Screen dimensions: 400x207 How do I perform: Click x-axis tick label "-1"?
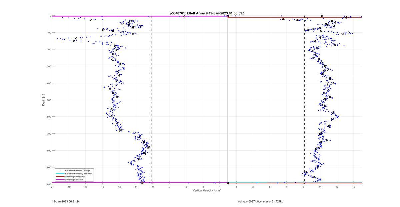[219, 187]
